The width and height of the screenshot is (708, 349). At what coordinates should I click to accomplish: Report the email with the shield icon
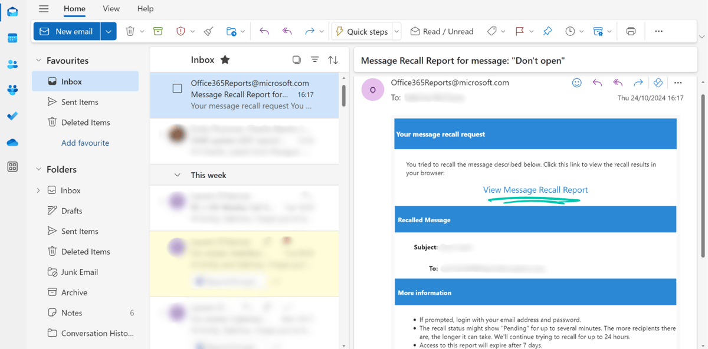click(182, 31)
